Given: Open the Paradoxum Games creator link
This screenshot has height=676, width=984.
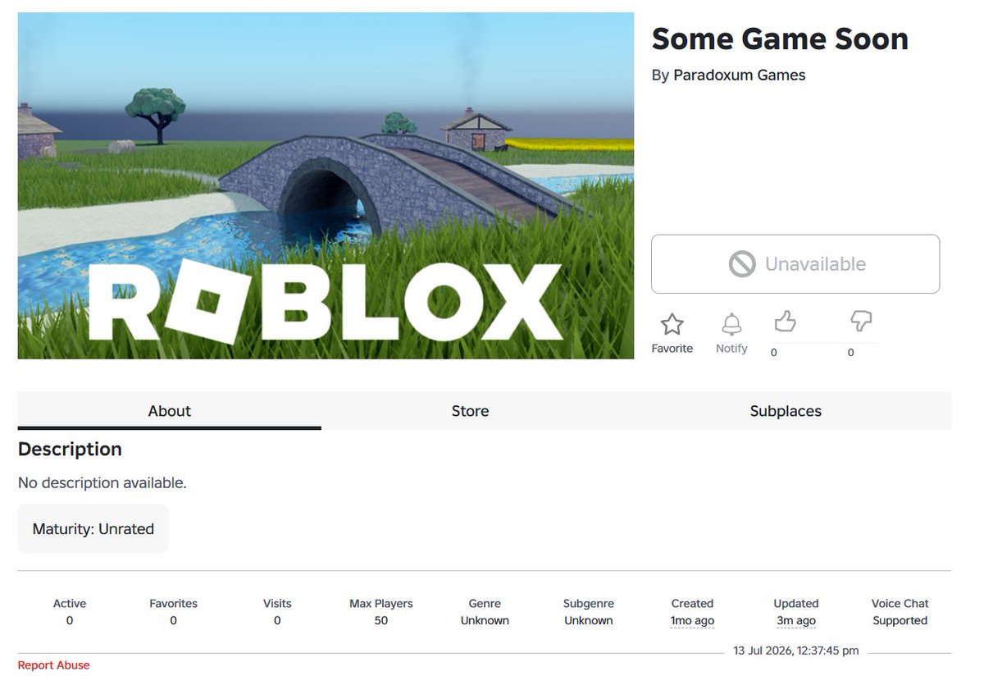Looking at the screenshot, I should 739,75.
